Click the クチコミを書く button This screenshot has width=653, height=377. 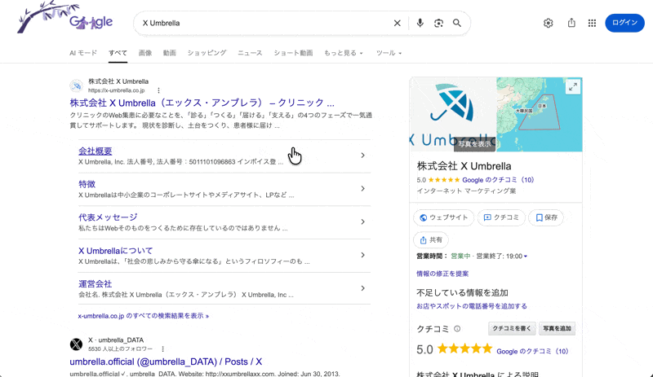coord(512,328)
